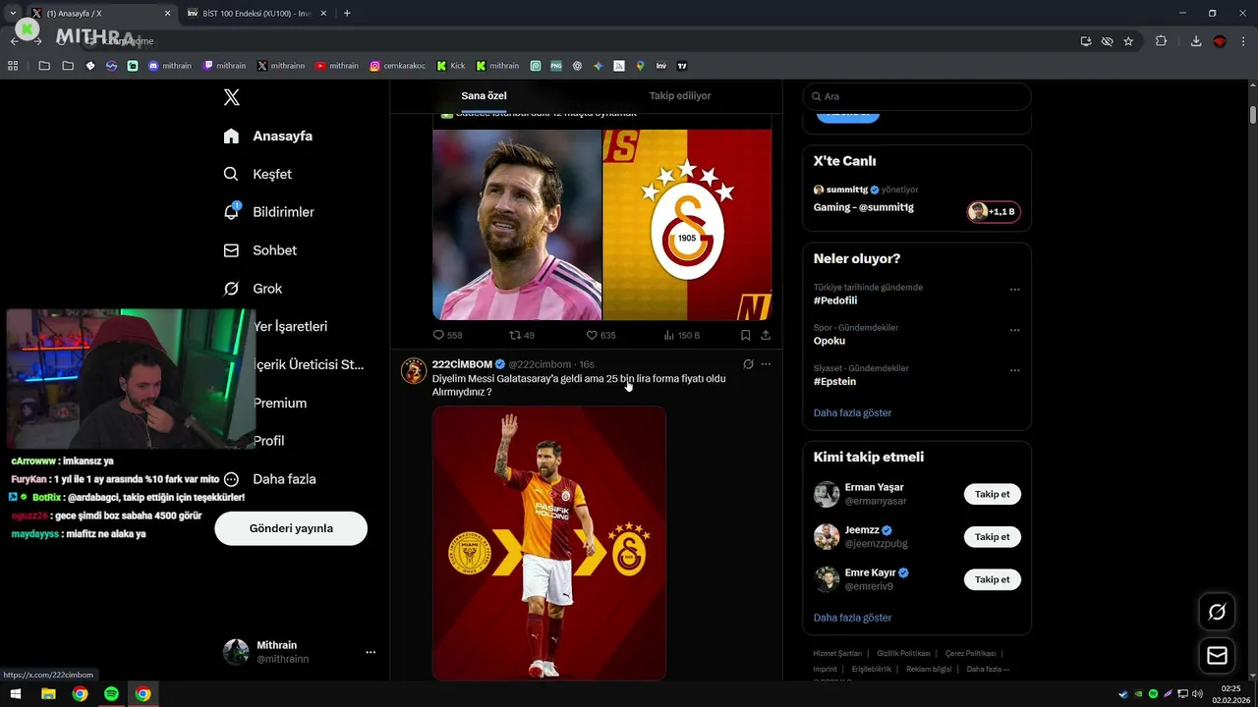
Task: Open Erman Yaşar profile avatar
Action: 827,494
